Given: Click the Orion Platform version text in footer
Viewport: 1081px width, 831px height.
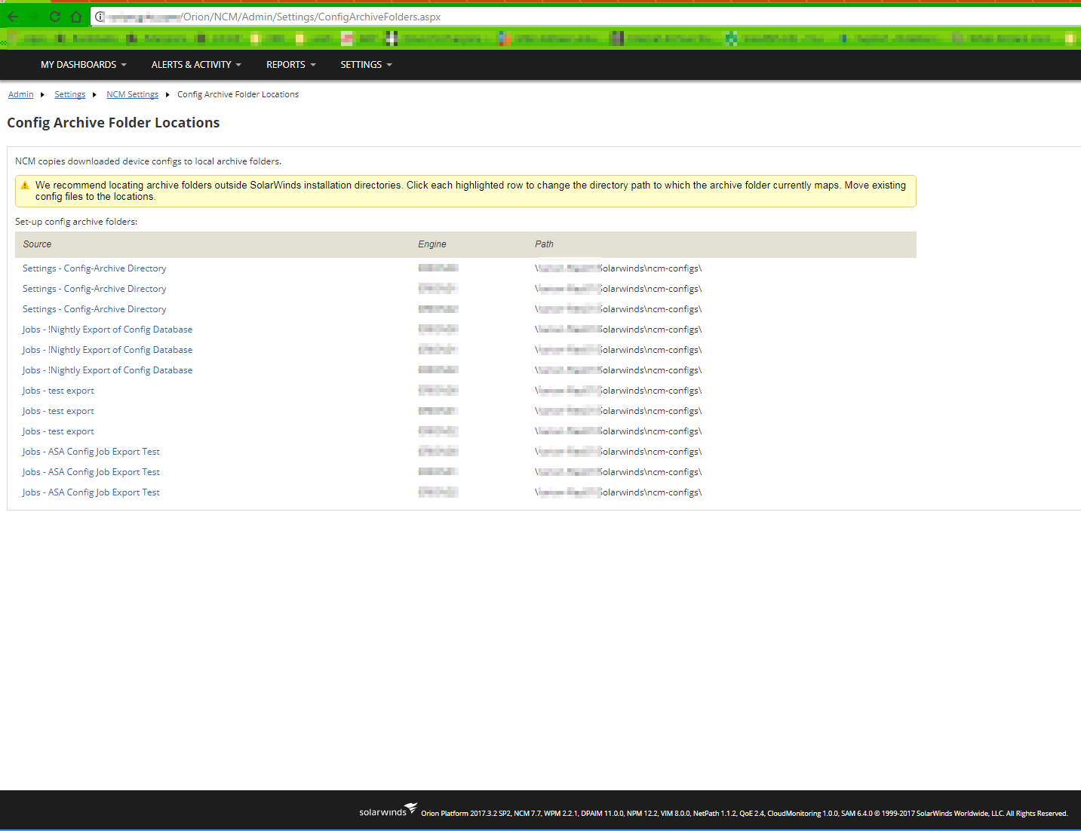Looking at the screenshot, I should [x=745, y=814].
